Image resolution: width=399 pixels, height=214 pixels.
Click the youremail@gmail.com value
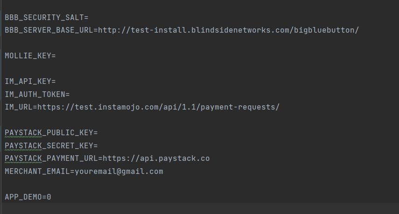tap(119, 172)
